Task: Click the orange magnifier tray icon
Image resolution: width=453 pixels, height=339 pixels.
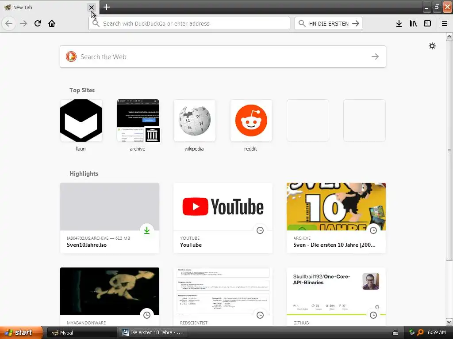Action: pyautogui.click(x=420, y=333)
